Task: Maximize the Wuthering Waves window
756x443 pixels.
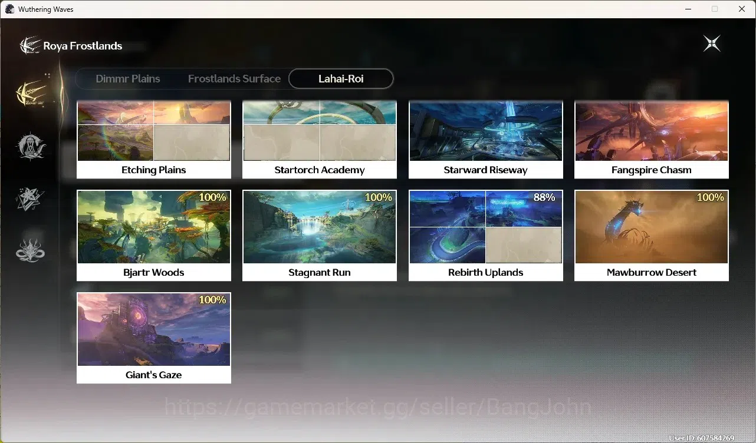Action: [x=715, y=9]
